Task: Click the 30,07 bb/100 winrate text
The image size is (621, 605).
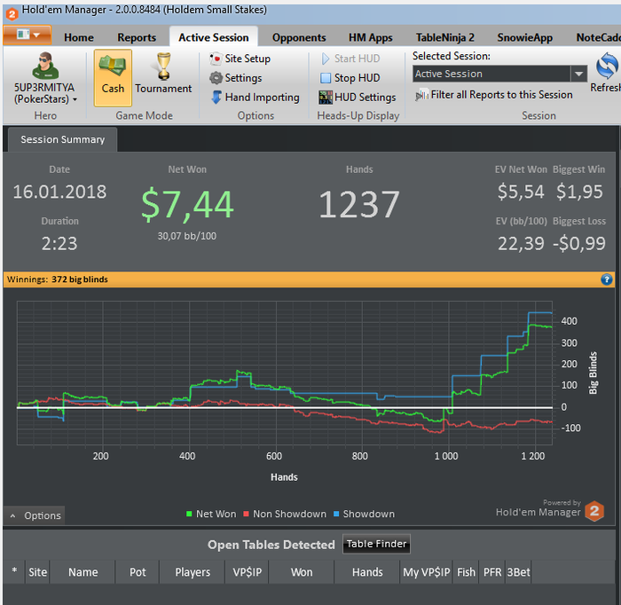Action: (187, 236)
